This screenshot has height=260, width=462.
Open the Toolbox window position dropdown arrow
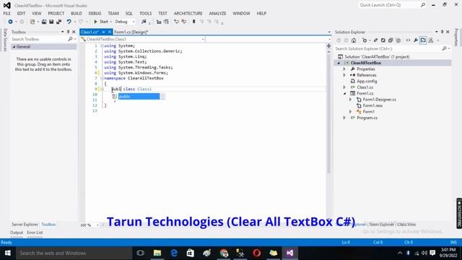click(x=63, y=32)
